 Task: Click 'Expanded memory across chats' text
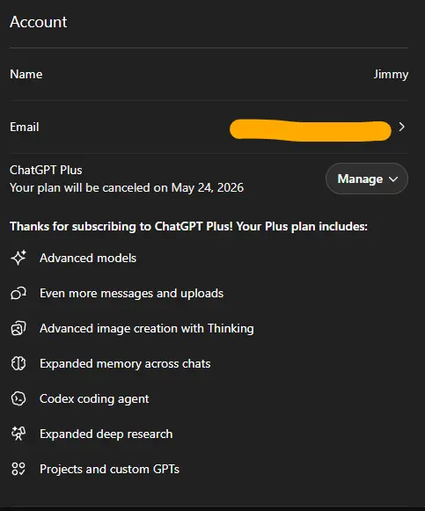coord(125,364)
